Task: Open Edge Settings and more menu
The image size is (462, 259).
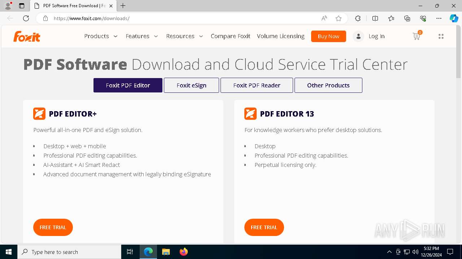Action: pyautogui.click(x=439, y=18)
